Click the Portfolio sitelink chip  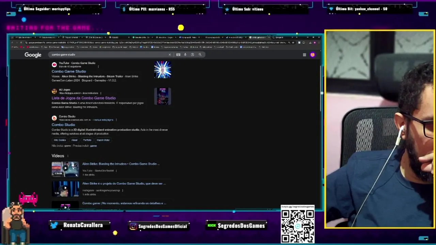(87, 140)
